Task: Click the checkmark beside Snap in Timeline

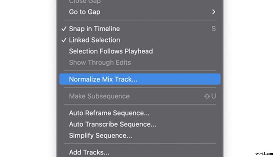Action: point(64,29)
